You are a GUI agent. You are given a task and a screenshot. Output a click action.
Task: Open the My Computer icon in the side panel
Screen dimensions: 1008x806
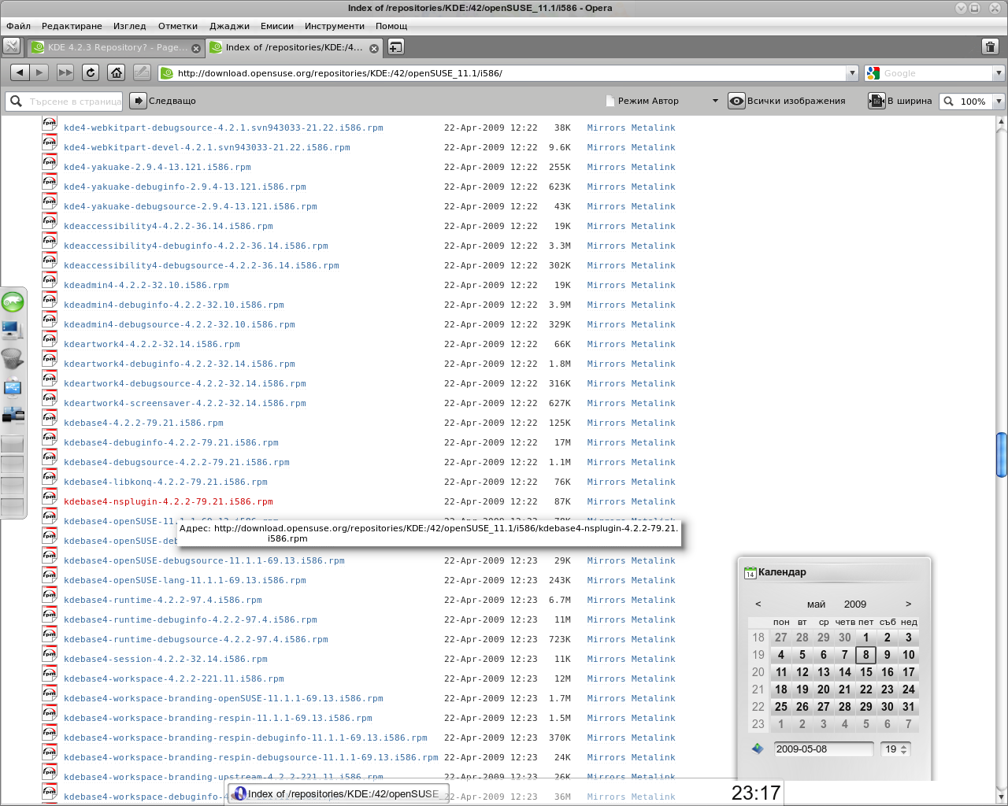click(13, 331)
